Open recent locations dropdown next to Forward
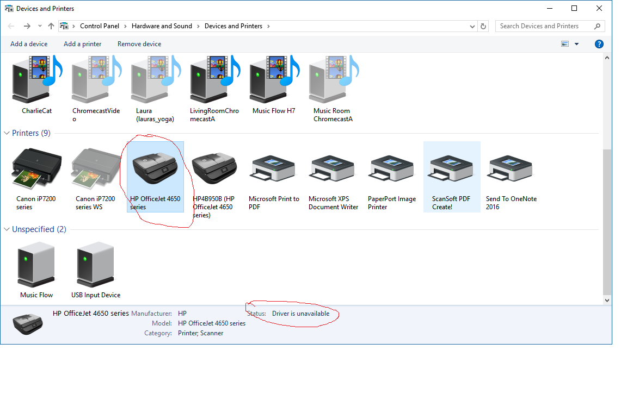This screenshot has width=627, height=394. pyautogui.click(x=40, y=26)
